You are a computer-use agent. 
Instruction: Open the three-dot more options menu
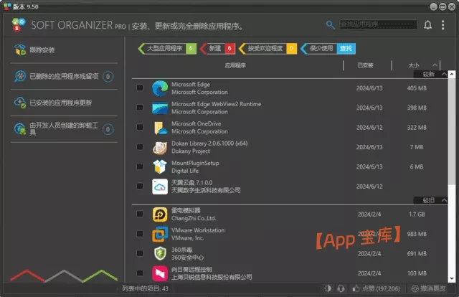pos(443,25)
